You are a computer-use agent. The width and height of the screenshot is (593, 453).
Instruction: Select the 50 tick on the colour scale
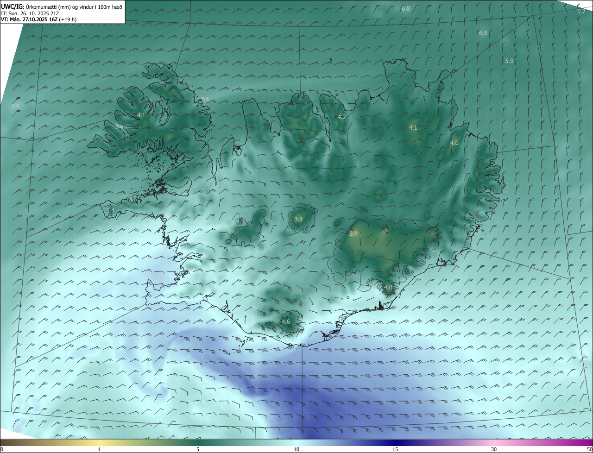click(x=589, y=449)
